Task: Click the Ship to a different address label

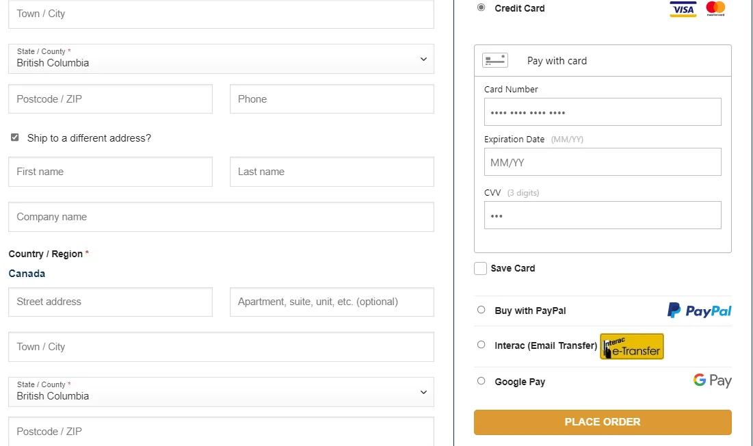Action: (x=89, y=138)
